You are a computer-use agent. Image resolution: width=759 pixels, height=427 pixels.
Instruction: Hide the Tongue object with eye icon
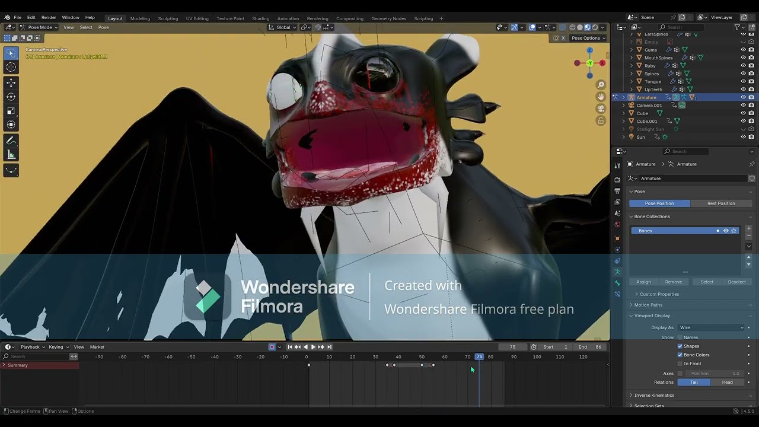tap(743, 81)
